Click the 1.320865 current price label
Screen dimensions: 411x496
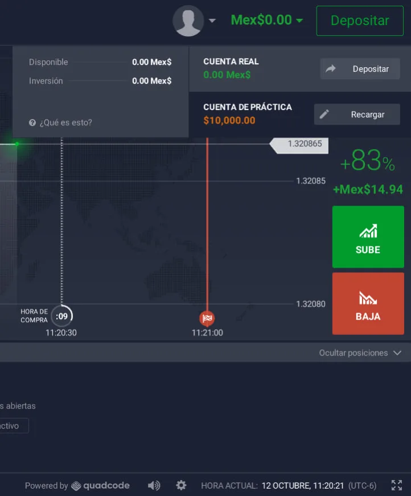[x=299, y=145]
